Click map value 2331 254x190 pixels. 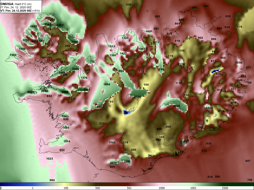(x=87, y=90)
